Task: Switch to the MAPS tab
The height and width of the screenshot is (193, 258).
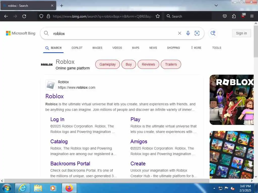Action: coord(136,48)
